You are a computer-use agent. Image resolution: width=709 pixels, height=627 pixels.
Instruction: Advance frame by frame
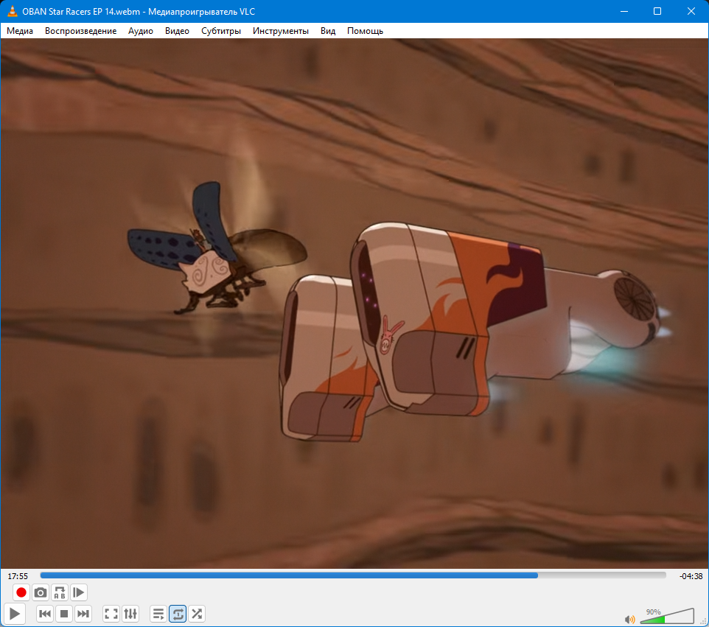click(79, 592)
